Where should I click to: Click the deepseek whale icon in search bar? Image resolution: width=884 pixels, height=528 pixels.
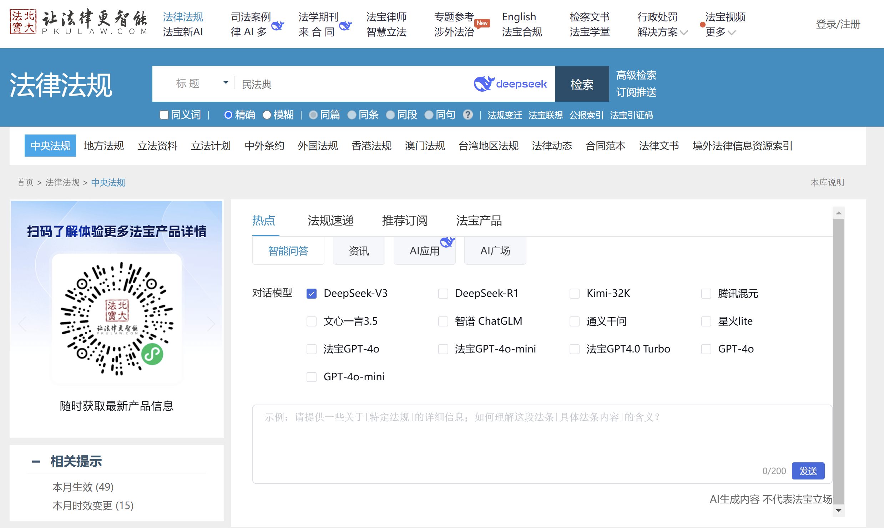click(484, 84)
